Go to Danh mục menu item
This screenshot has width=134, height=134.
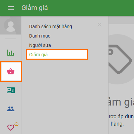(40, 36)
